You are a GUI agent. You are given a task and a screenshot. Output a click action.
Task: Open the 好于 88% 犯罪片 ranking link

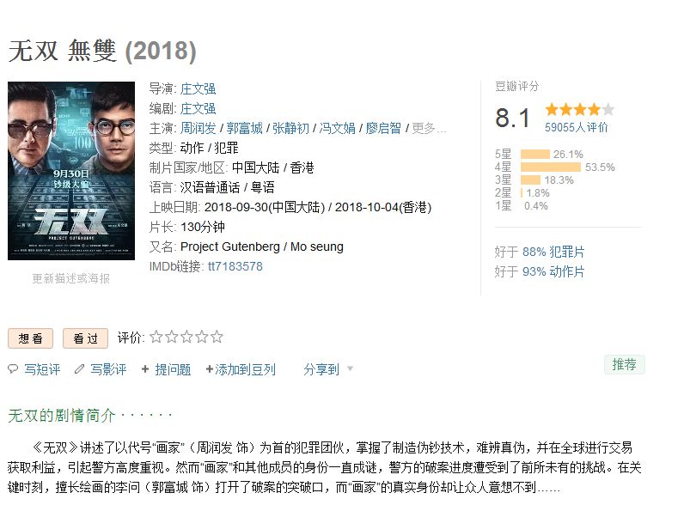pos(540,252)
